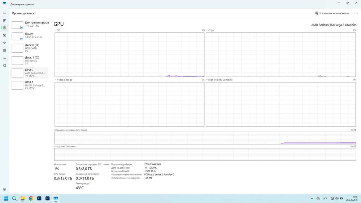Image resolution: width=361 pixels, height=203 pixels.
Task: Open File Explorer from the taskbar
Action: (x=22, y=198)
